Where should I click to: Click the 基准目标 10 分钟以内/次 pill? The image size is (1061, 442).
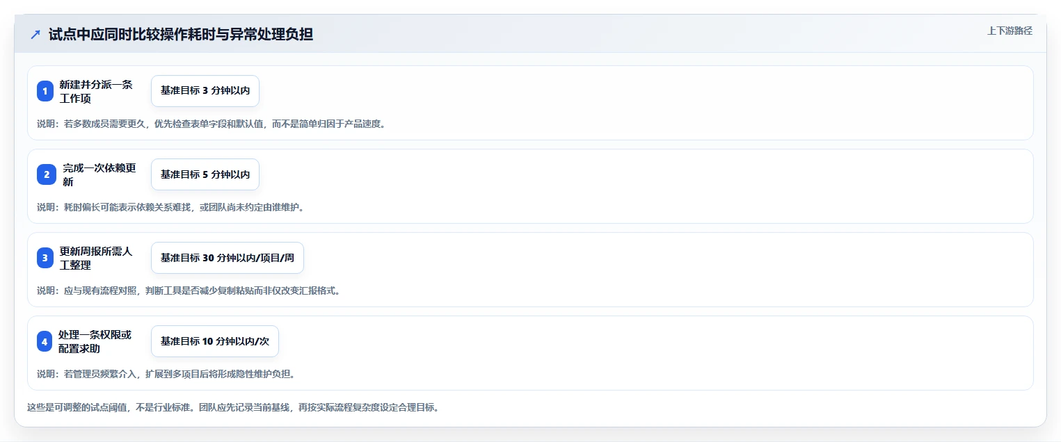215,341
